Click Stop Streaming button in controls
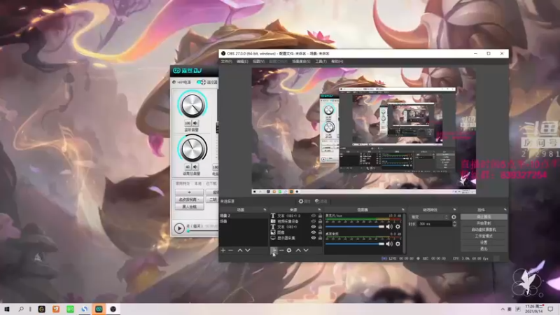The width and height of the screenshot is (560, 315). point(484,217)
